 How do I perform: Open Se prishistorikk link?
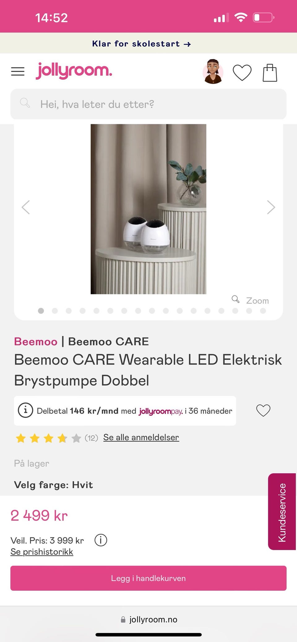[x=42, y=552]
